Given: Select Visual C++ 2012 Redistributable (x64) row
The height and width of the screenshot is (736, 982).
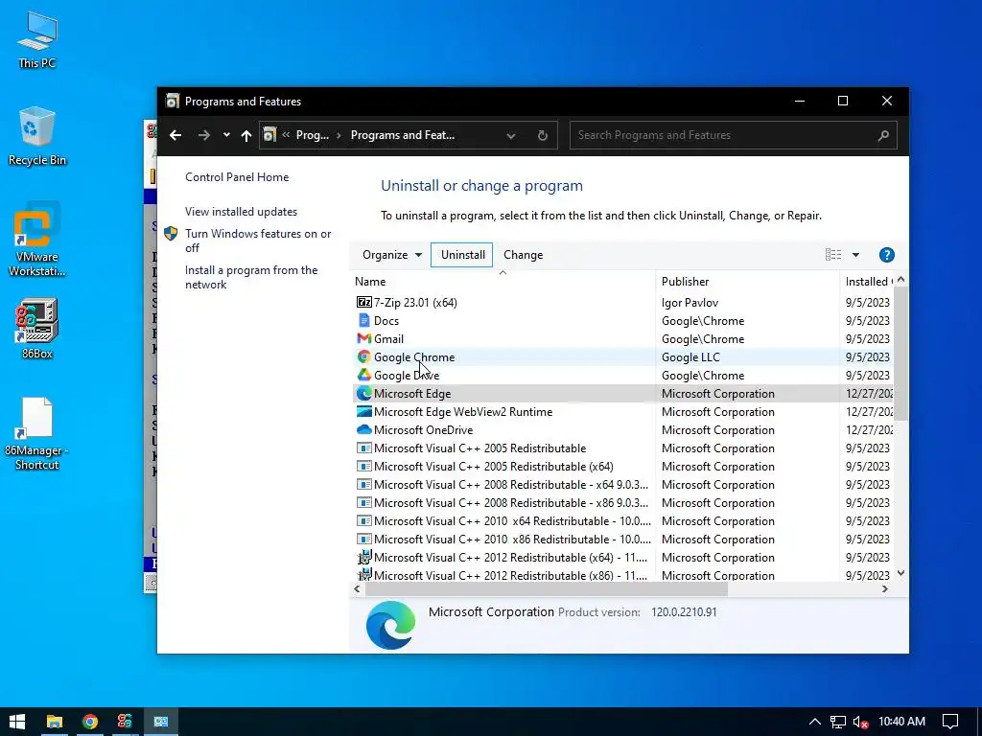Looking at the screenshot, I should coord(623,557).
